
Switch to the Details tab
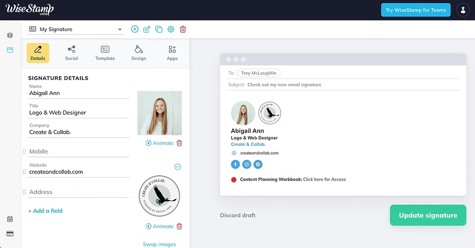(38, 53)
